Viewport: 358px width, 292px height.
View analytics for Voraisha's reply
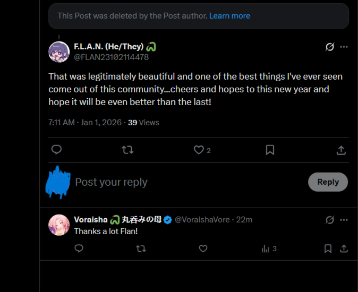266,248
